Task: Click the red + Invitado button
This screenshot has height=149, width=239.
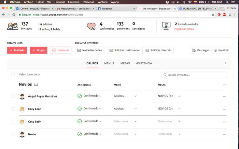Action: point(17,50)
